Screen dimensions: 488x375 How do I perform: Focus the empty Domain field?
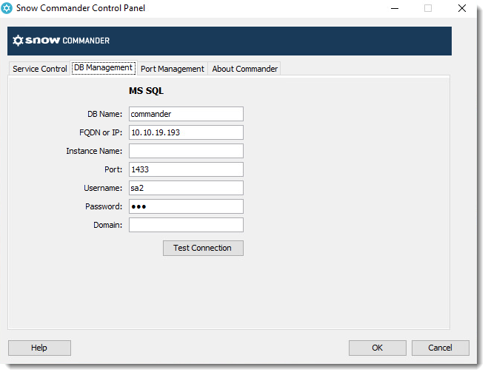(186, 225)
